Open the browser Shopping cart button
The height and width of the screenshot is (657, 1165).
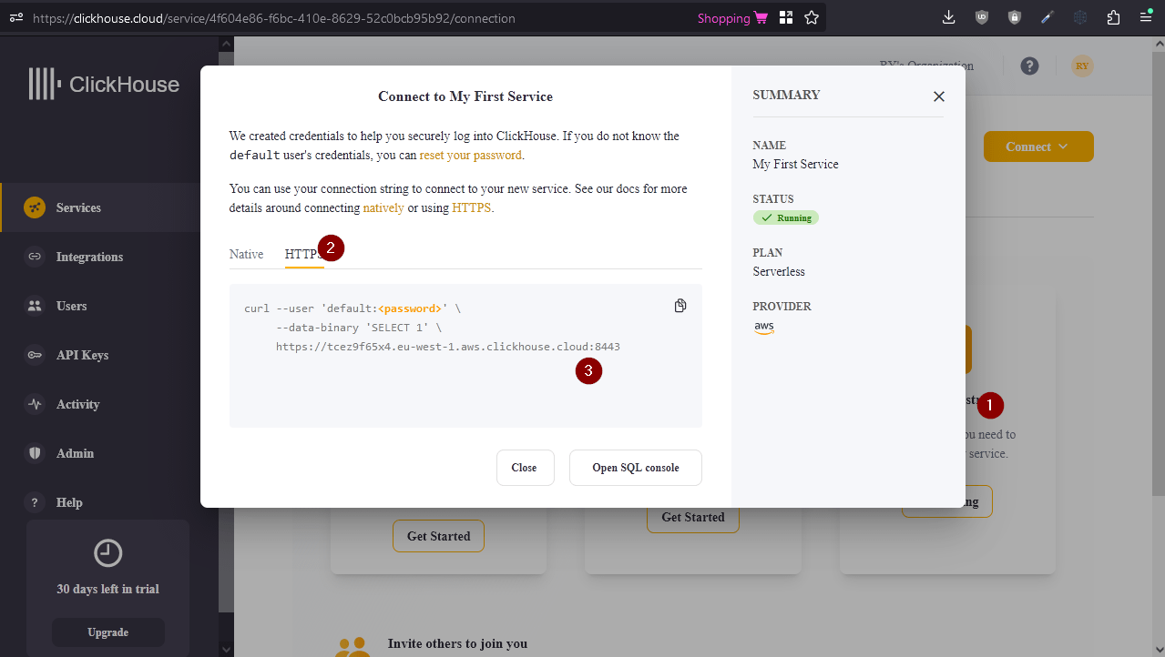coord(732,18)
